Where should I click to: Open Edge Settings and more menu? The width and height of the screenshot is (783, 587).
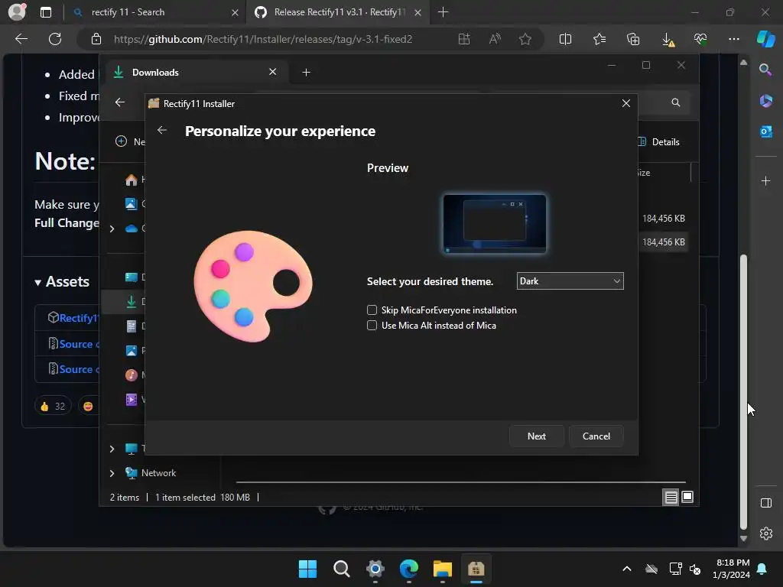pos(733,39)
